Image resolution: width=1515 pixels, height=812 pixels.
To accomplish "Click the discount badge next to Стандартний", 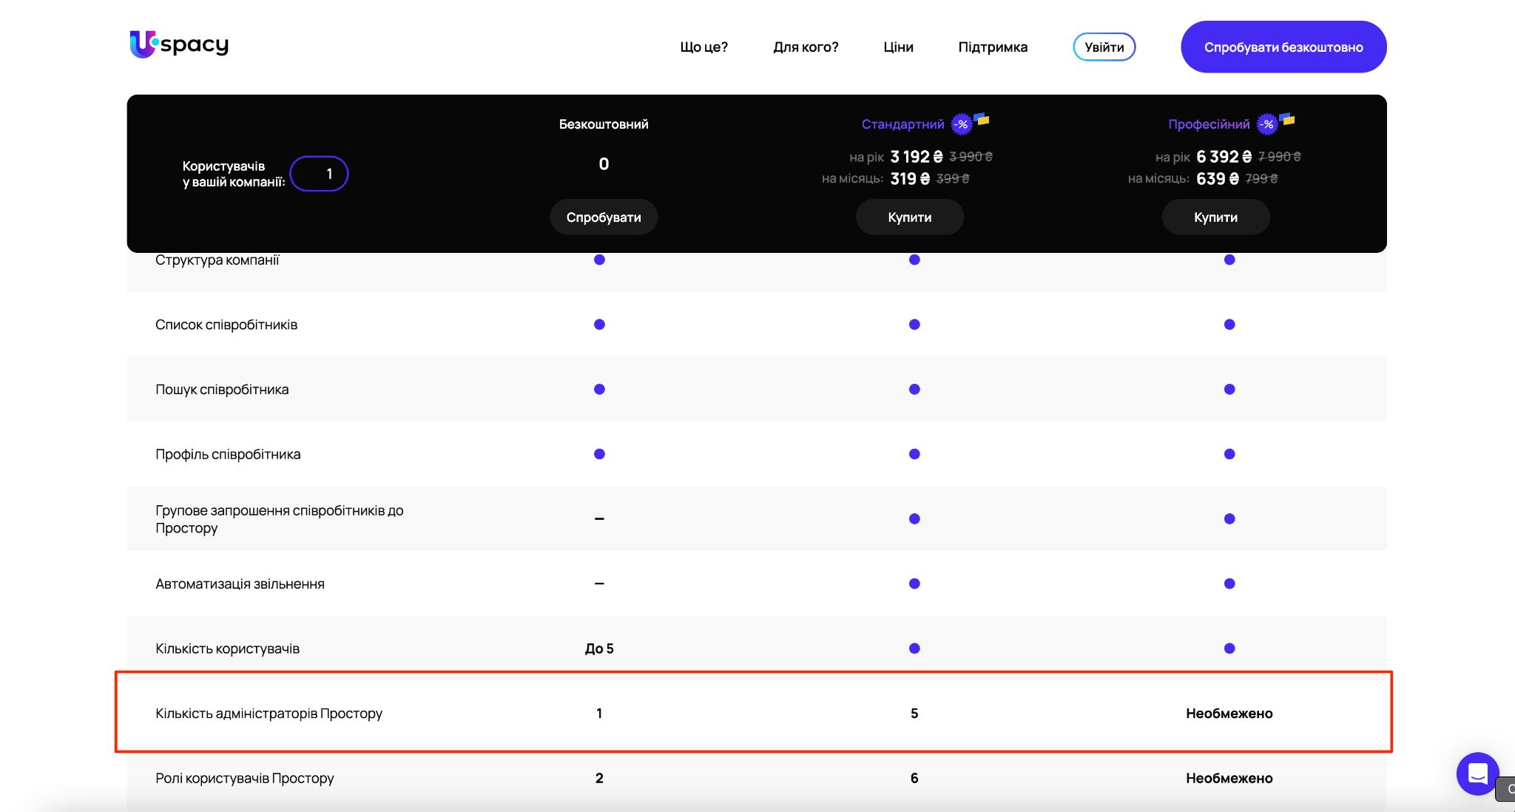I will click(x=961, y=124).
